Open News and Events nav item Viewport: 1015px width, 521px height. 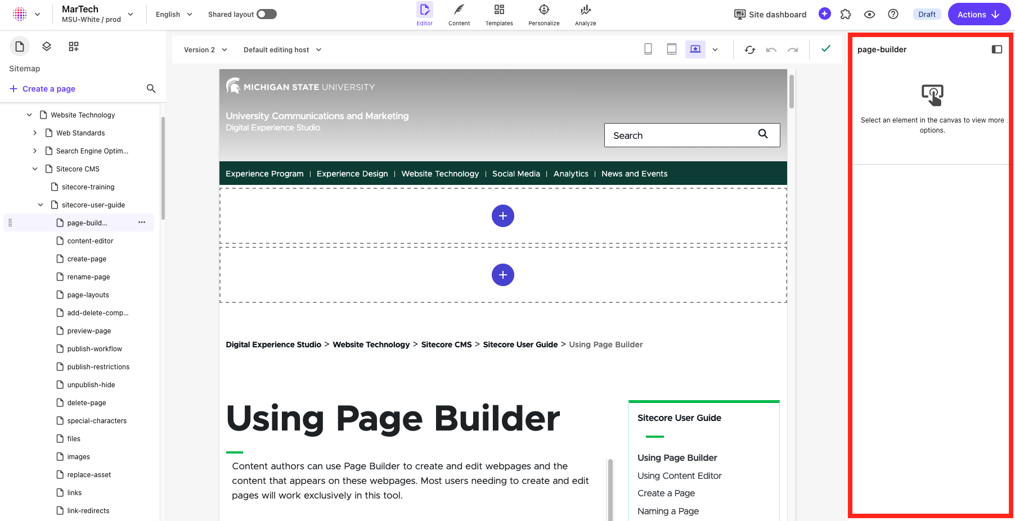click(634, 174)
